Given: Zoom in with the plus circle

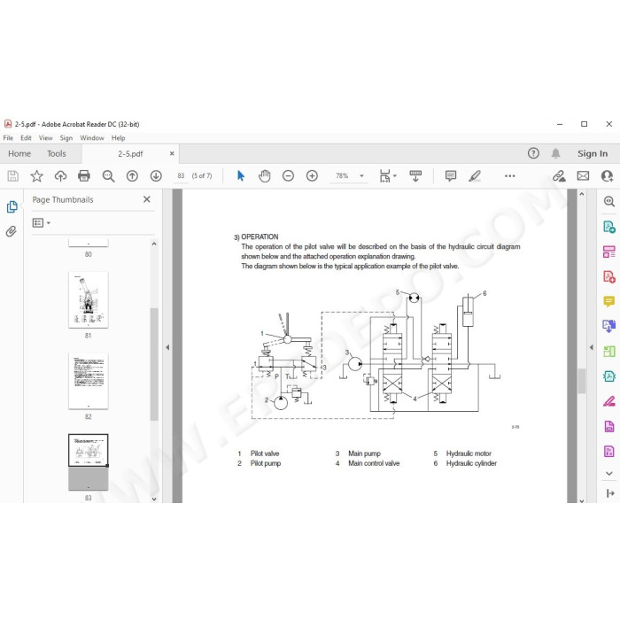Looking at the screenshot, I should pyautogui.click(x=312, y=176).
